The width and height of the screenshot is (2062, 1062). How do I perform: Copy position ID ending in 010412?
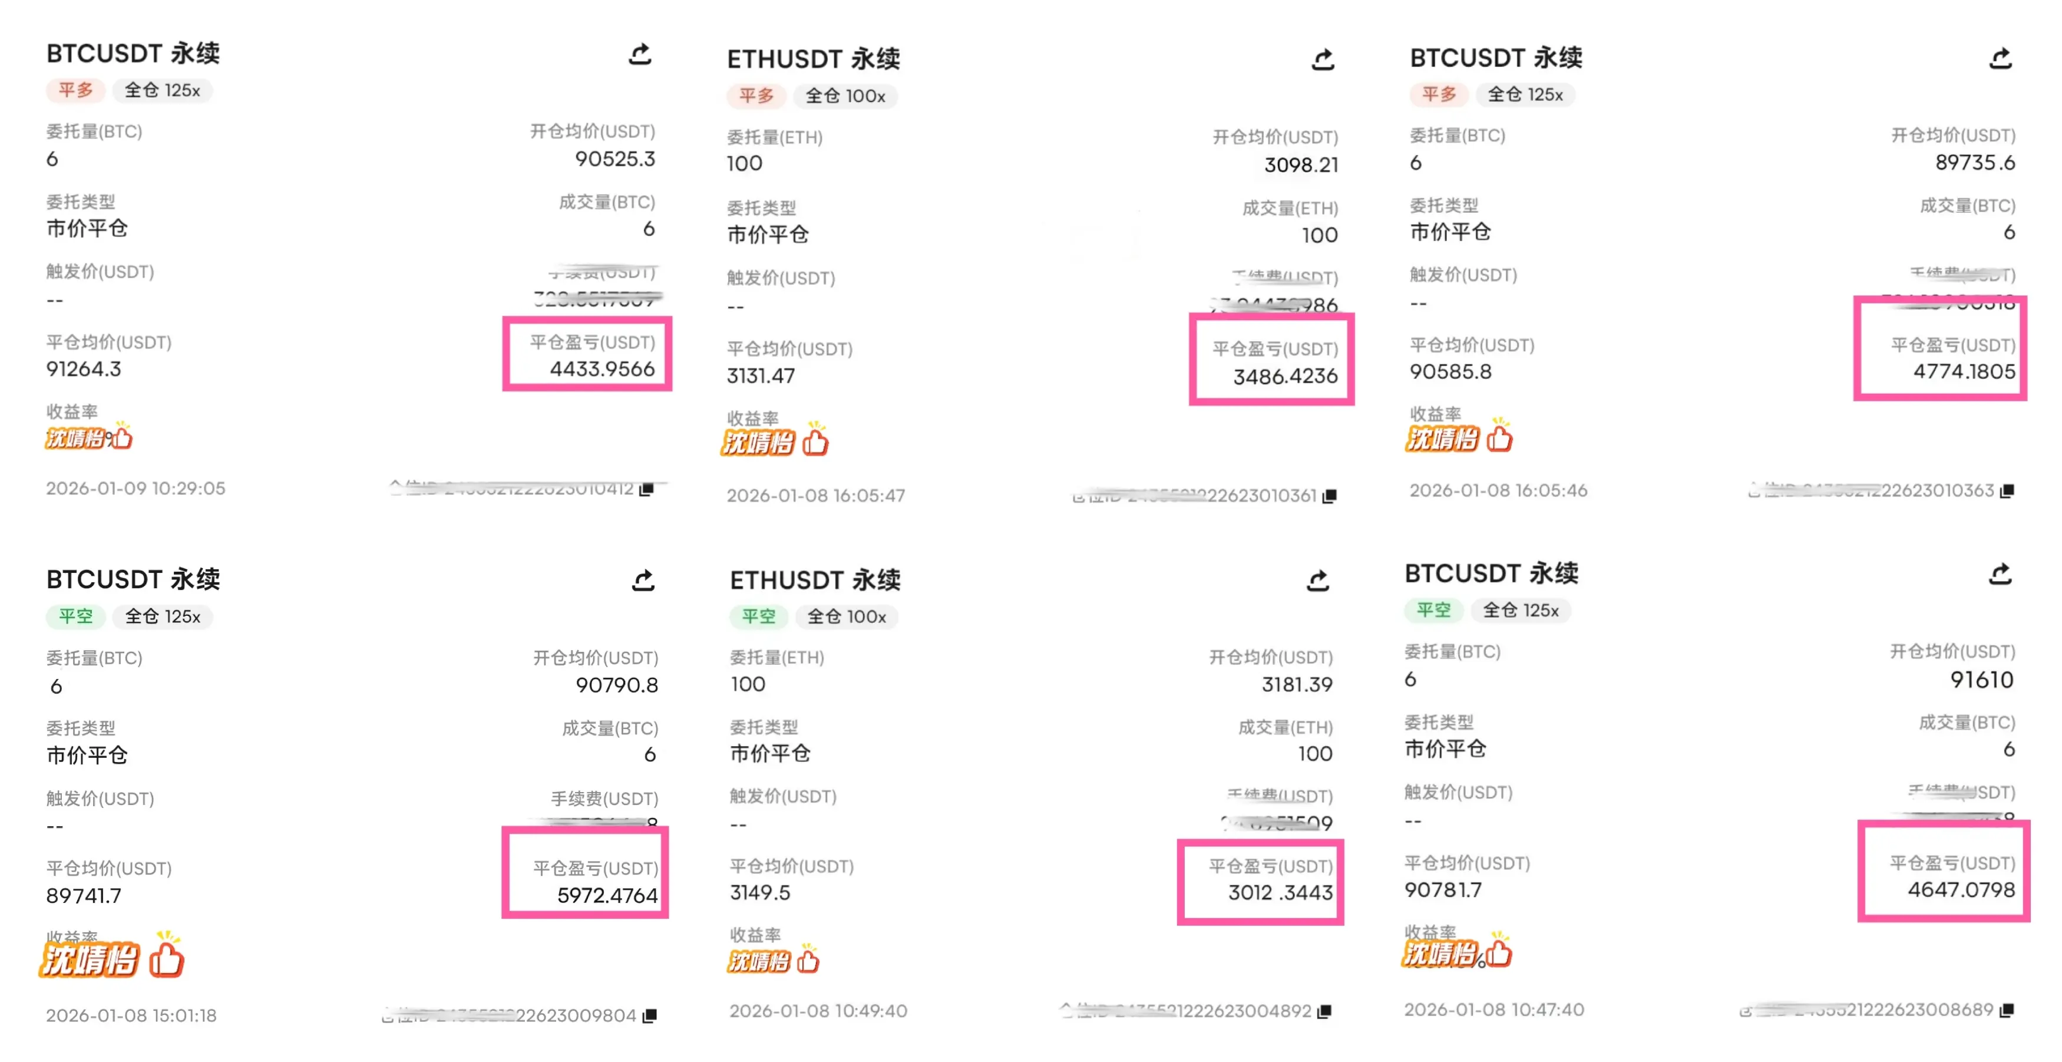[647, 489]
